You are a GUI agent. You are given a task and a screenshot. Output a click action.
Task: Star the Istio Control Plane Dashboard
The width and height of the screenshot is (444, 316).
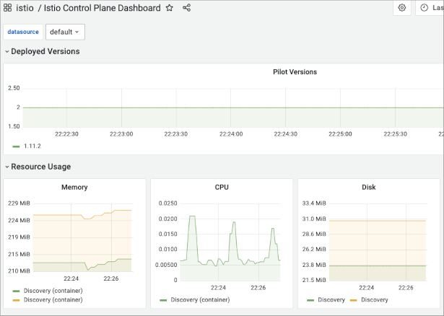click(x=170, y=8)
